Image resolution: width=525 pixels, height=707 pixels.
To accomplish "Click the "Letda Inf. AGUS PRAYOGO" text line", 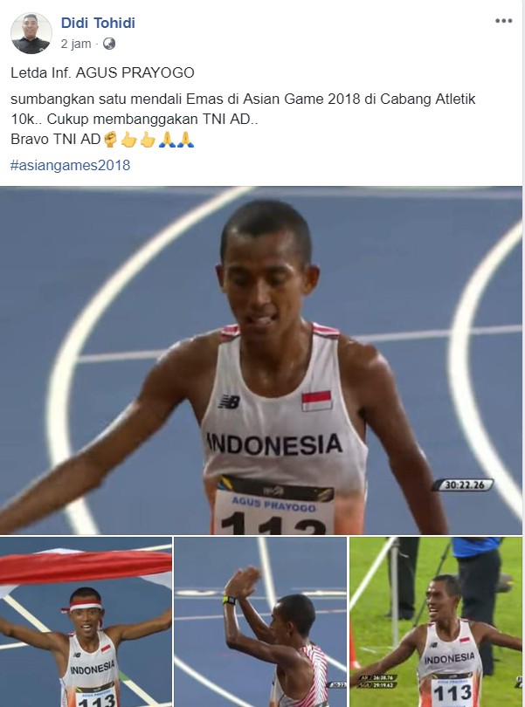I will pyautogui.click(x=102, y=72).
